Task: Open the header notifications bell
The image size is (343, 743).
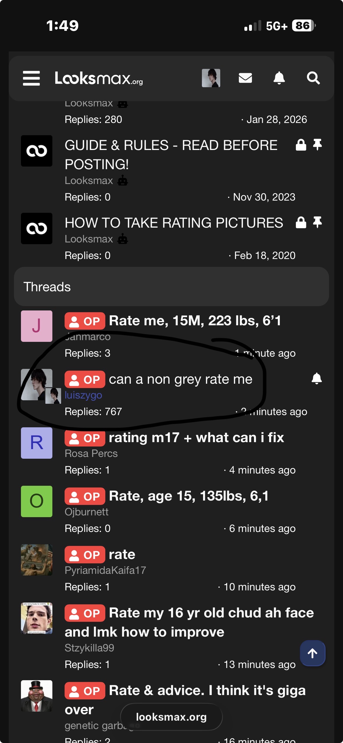Action: tap(279, 78)
